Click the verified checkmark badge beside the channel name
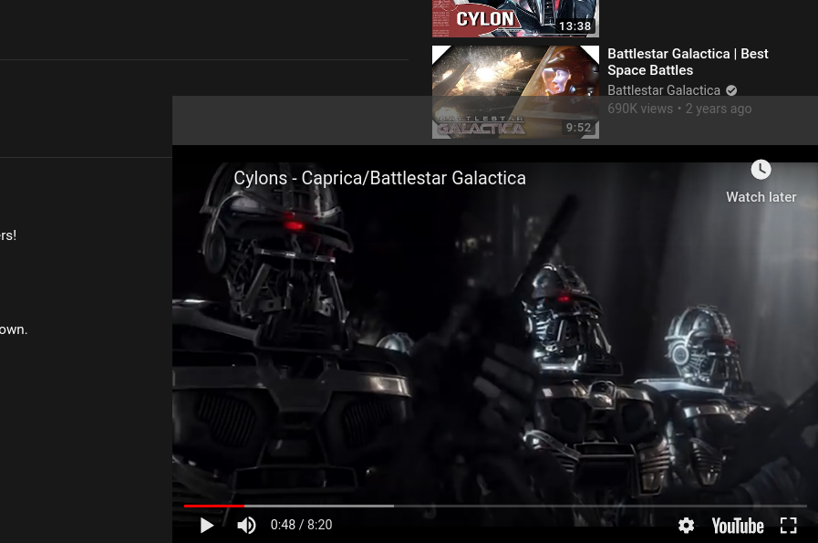This screenshot has height=543, width=818. 731,90
